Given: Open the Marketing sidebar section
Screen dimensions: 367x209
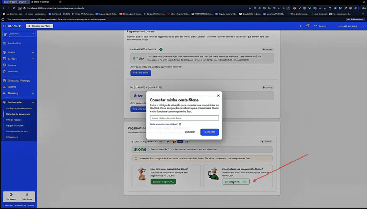Looking at the screenshot, I should coord(13,93).
